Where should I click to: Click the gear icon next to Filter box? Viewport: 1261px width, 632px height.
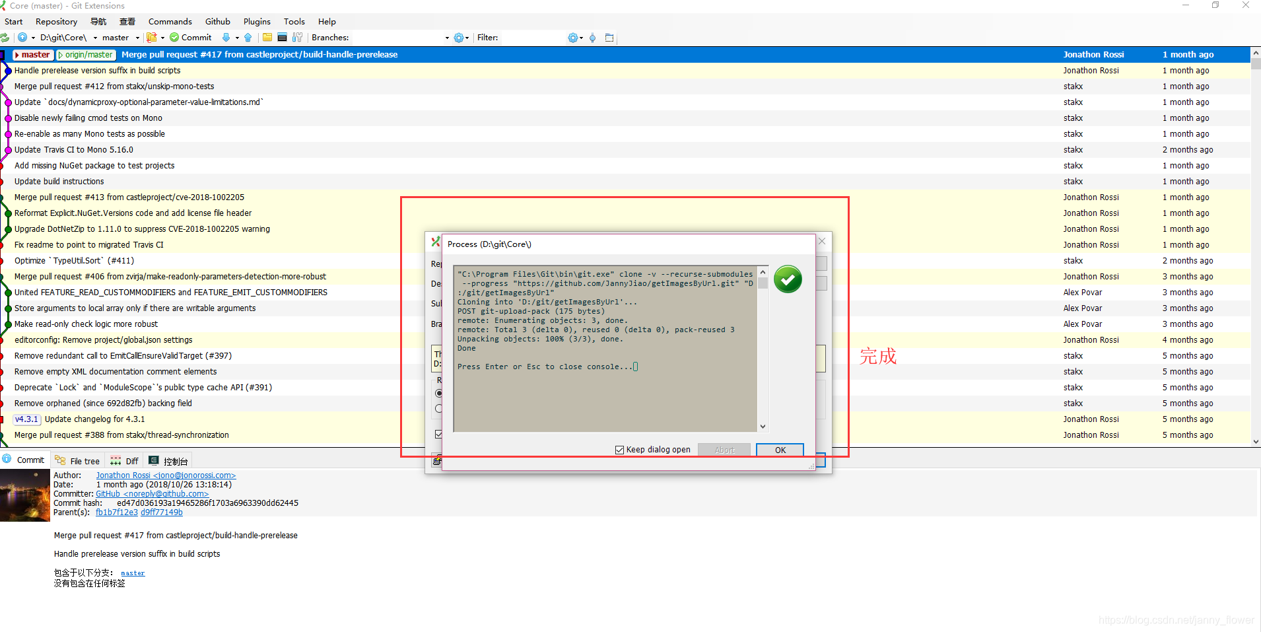coord(573,38)
